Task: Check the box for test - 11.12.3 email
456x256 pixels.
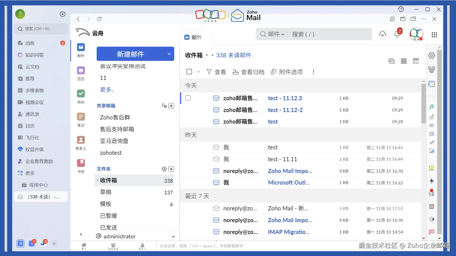Action: click(x=188, y=98)
